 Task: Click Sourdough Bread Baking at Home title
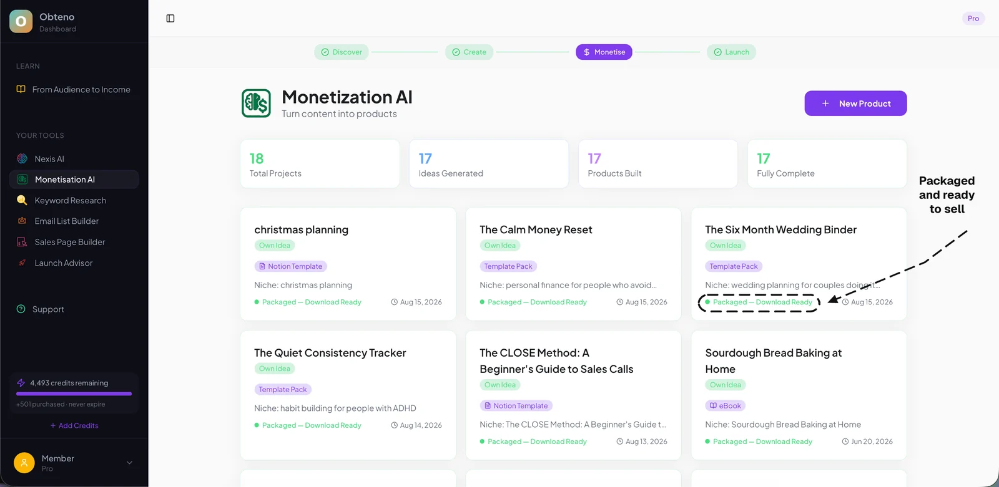(x=774, y=361)
